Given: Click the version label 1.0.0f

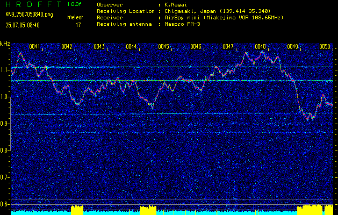Looking at the screenshot, I should coord(74,4).
